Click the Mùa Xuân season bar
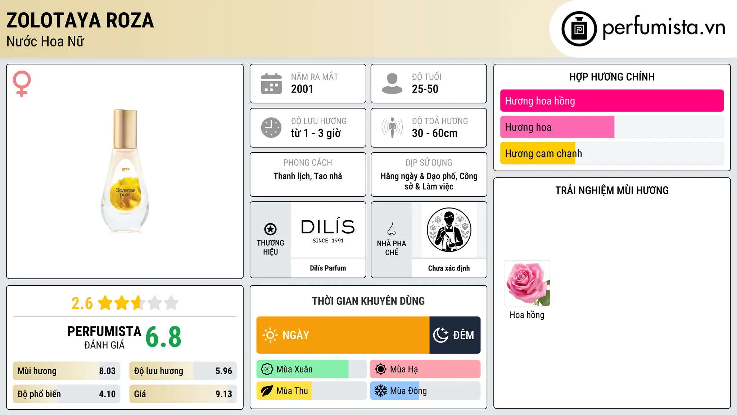This screenshot has width=737, height=415. tap(312, 369)
